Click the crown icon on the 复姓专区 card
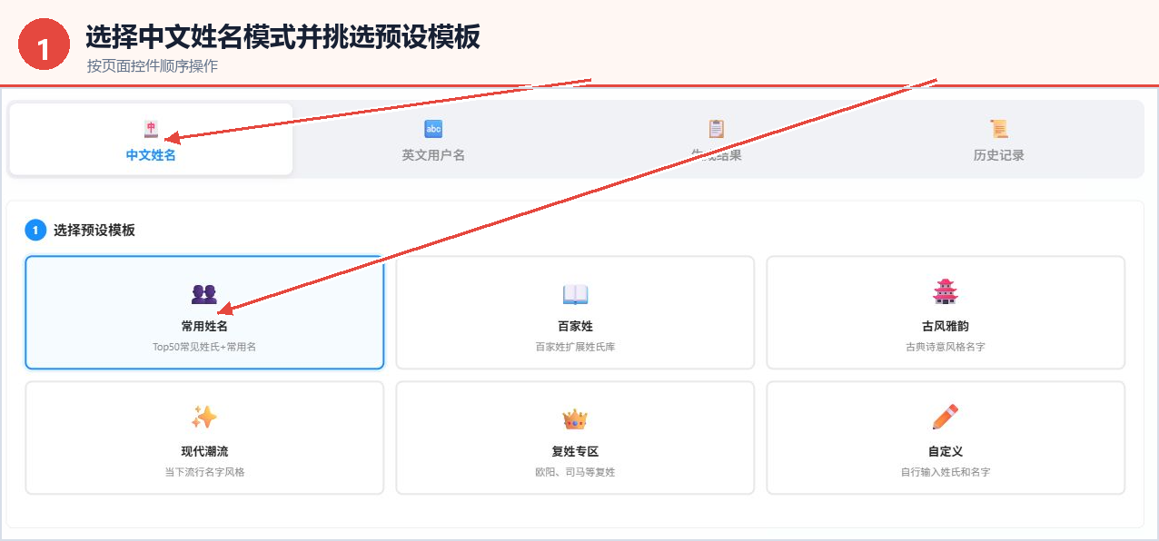The image size is (1159, 541). (575, 418)
